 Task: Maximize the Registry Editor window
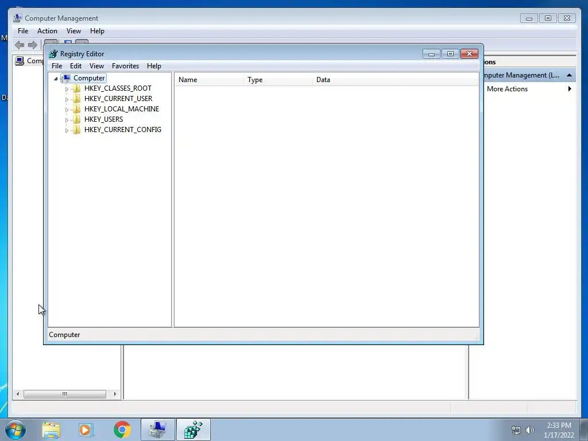[450, 54]
